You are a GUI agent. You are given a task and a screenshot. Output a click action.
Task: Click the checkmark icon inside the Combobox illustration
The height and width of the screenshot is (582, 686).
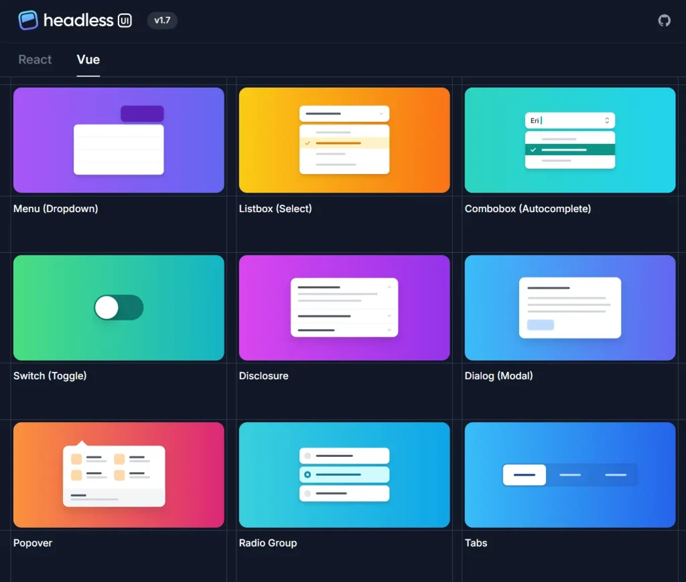tap(533, 149)
